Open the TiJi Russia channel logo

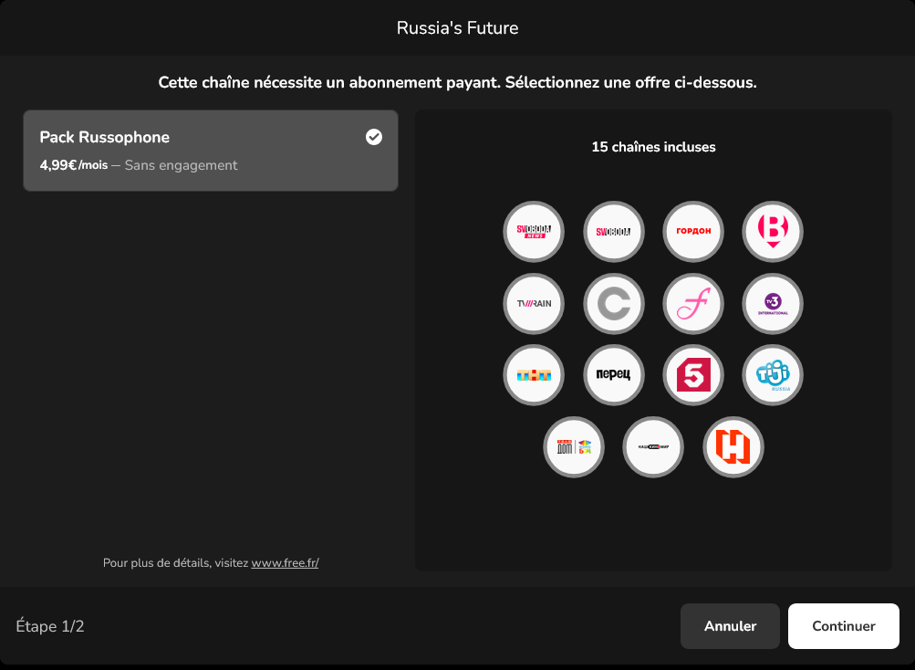click(773, 375)
